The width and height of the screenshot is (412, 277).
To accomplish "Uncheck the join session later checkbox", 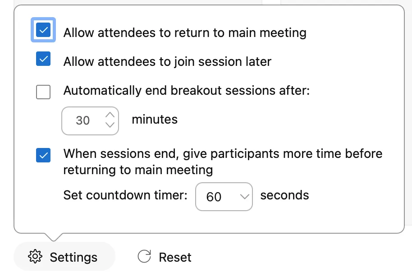I will tap(43, 59).
